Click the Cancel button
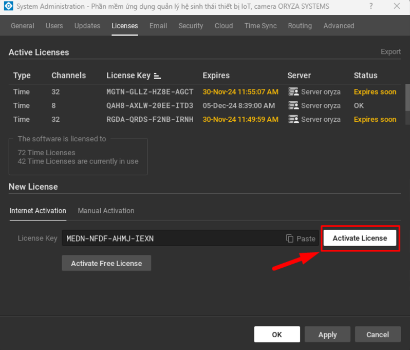The width and height of the screenshot is (410, 350). coord(378,334)
